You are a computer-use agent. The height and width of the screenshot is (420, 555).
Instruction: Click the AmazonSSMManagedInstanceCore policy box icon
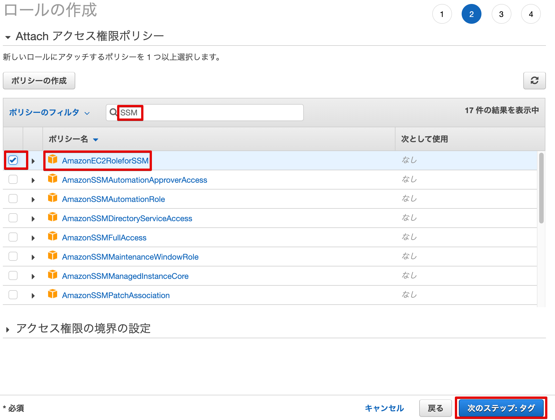53,275
